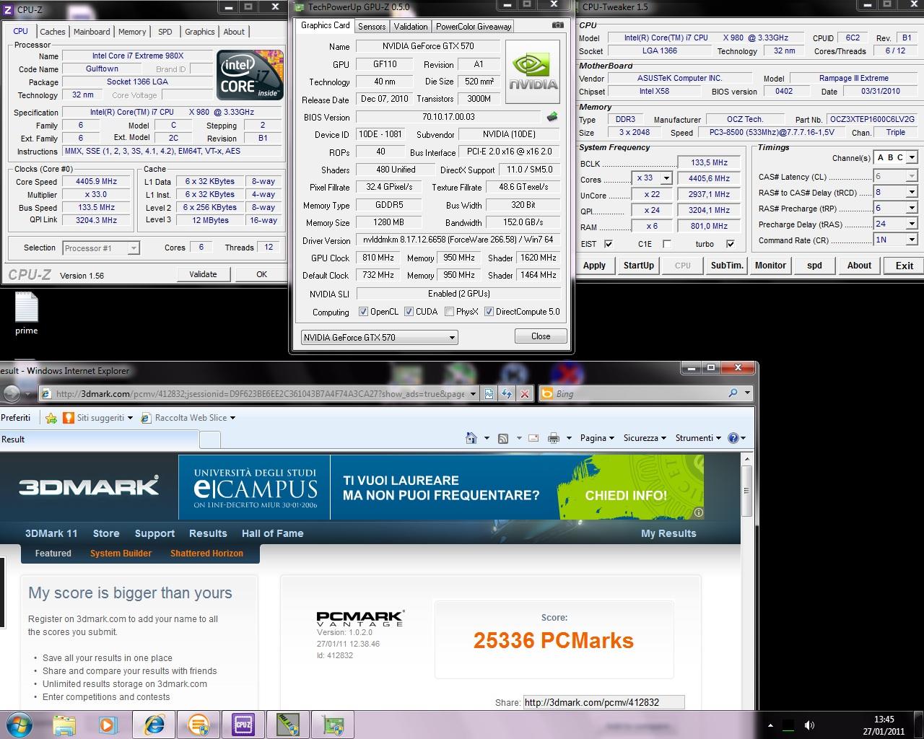Click the Shattered Horizon link
This screenshot has height=739, width=924.
pos(206,554)
